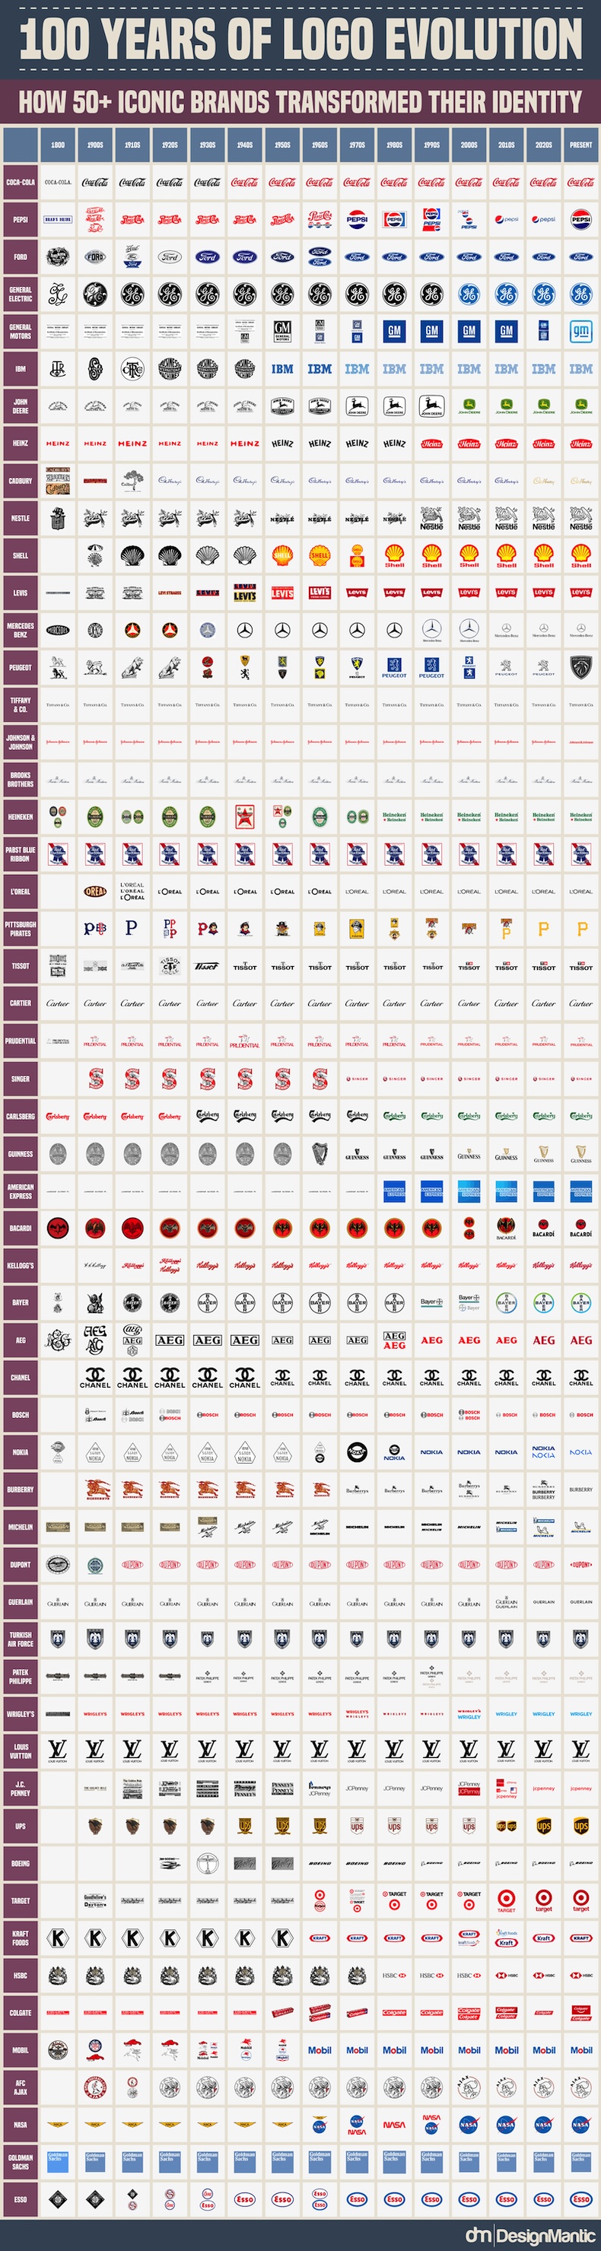The width and height of the screenshot is (601, 2251).
Task: Select the Peugeot shield logo in the Present column
Action: pos(581,666)
